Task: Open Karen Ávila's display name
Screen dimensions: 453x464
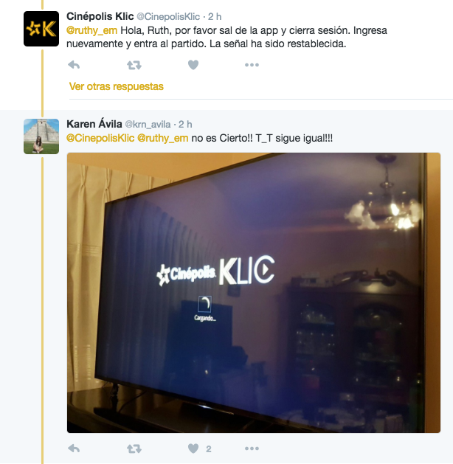Action: 94,124
